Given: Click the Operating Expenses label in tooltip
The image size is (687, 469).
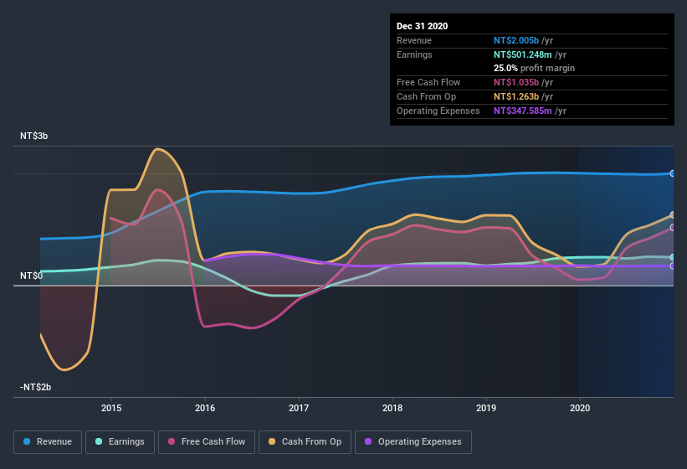Looking at the screenshot, I should point(438,111).
